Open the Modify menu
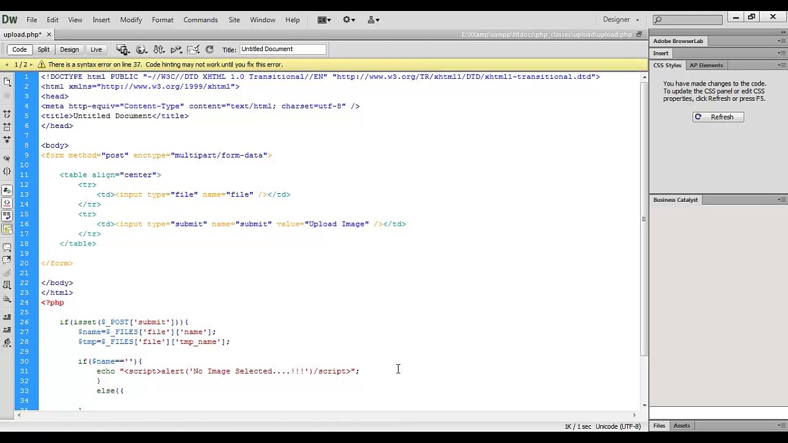Image resolution: width=788 pixels, height=443 pixels. click(x=131, y=20)
